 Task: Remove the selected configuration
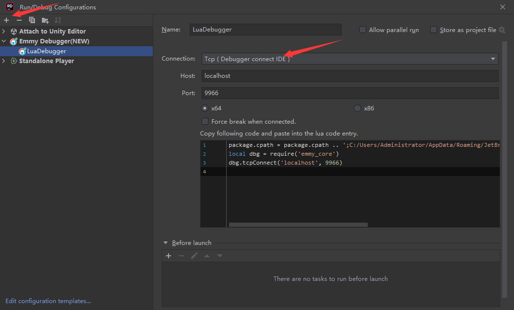click(x=19, y=20)
